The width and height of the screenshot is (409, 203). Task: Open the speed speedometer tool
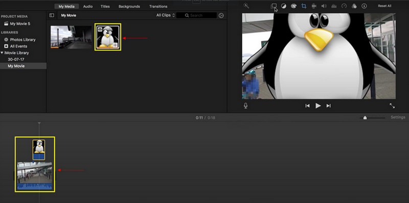click(x=344, y=6)
